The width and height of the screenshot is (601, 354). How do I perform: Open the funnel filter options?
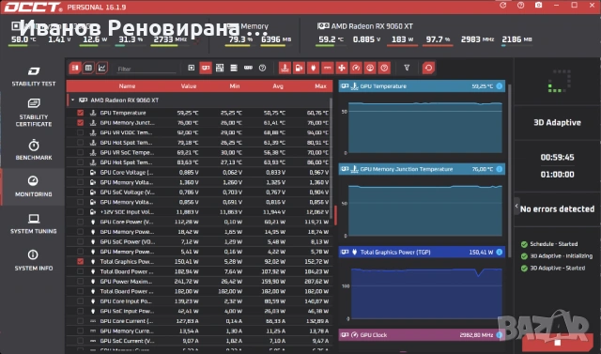point(407,68)
